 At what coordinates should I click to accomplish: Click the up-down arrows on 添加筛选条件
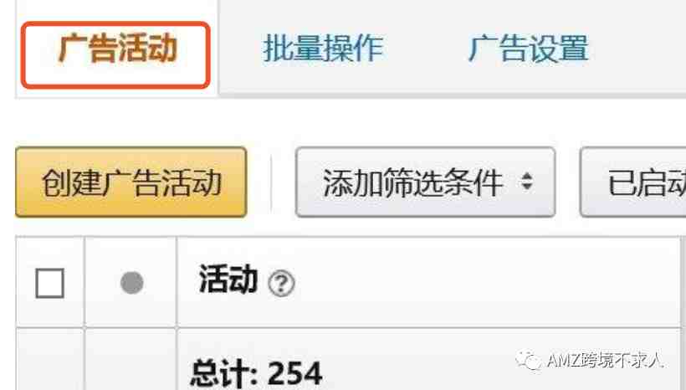(x=527, y=182)
